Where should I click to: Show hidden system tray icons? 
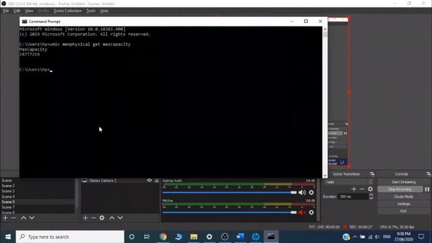click(x=354, y=237)
